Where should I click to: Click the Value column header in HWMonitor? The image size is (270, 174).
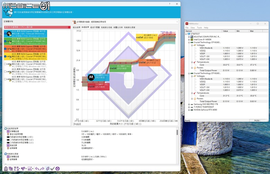point(228,31)
